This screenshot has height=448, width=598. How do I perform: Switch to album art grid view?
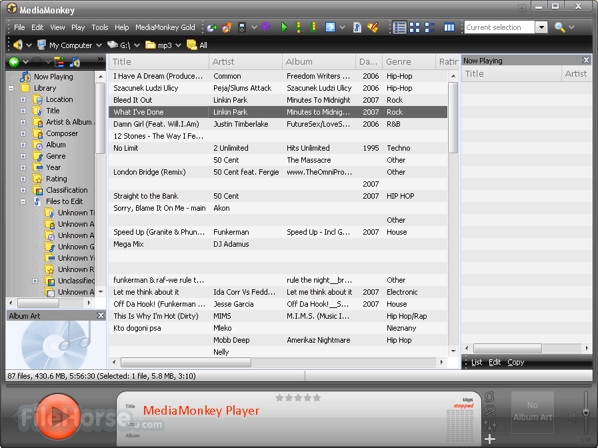(415, 27)
